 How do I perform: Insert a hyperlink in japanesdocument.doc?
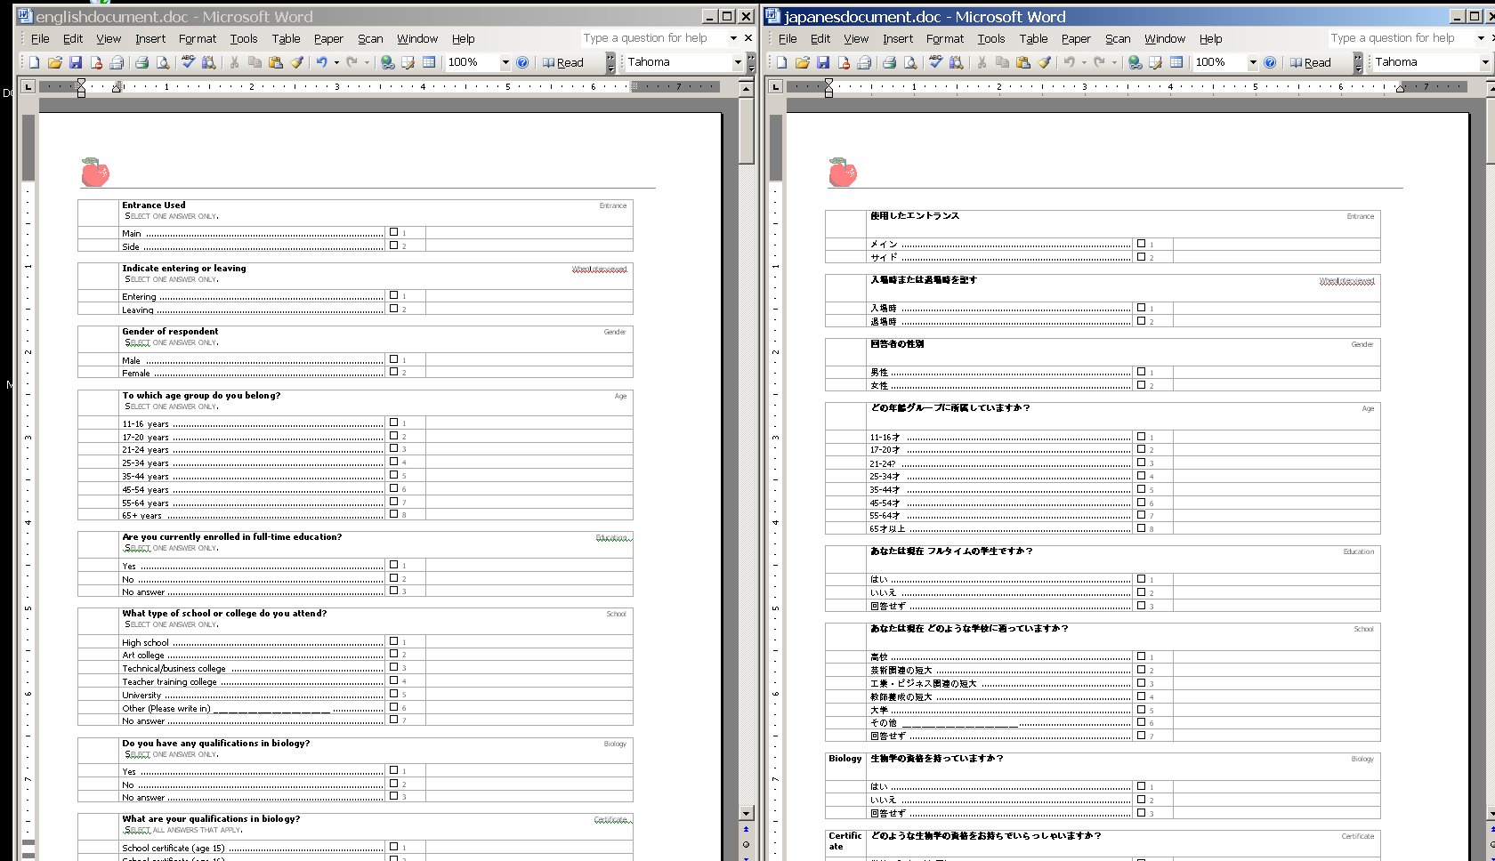click(x=1135, y=62)
